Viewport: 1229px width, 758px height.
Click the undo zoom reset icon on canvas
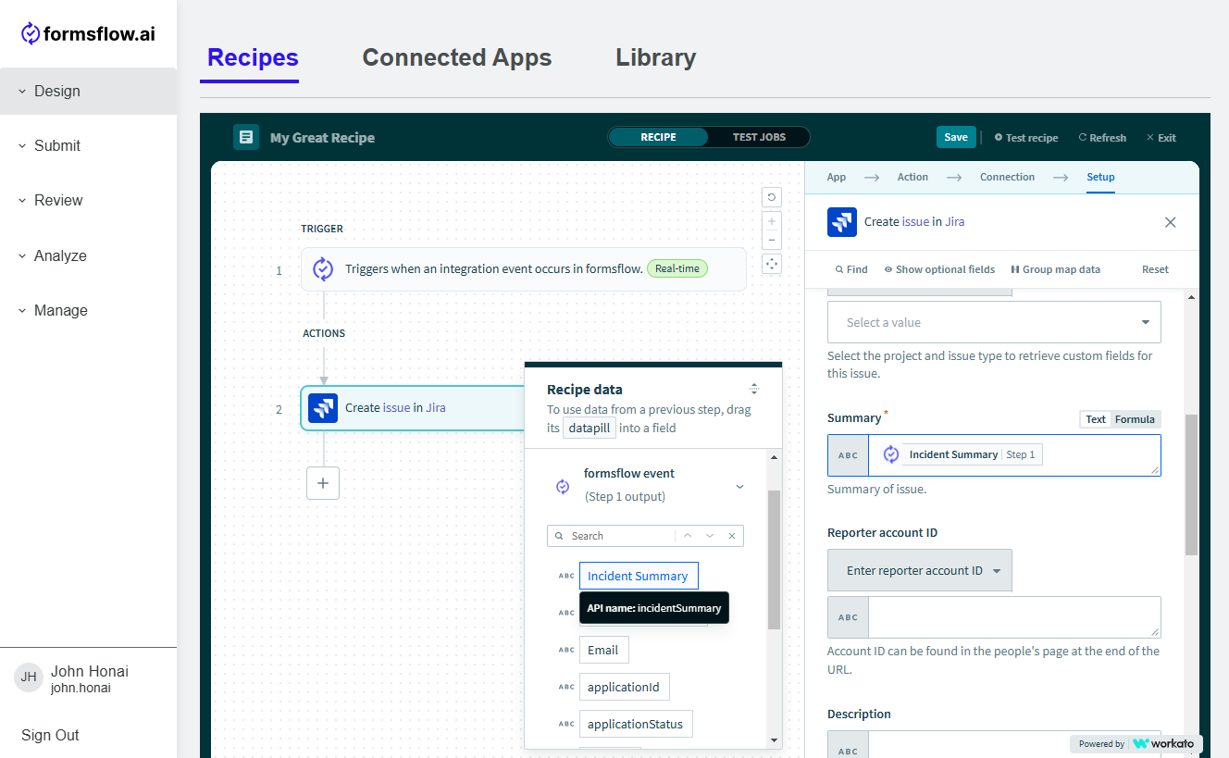772,196
